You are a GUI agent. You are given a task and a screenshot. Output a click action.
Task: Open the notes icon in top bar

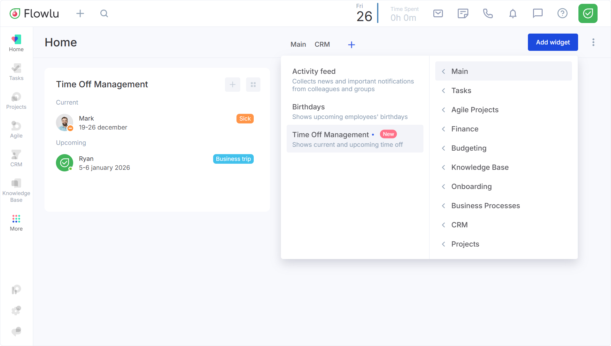pos(463,13)
